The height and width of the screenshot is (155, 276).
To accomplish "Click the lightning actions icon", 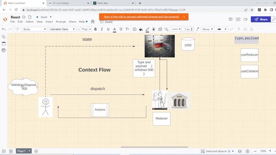I will [x=239, y=29].
